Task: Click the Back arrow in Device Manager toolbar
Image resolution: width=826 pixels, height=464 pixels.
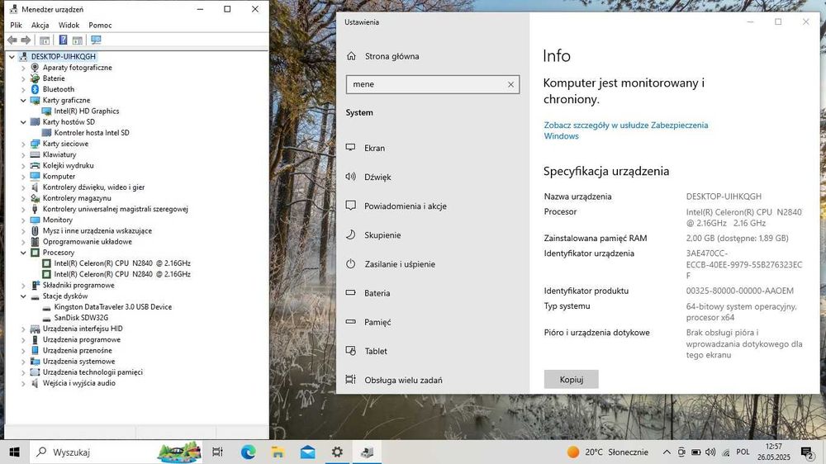Action: [12, 40]
